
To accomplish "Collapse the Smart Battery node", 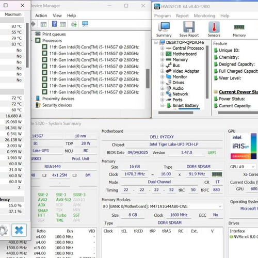I will coord(162,105).
